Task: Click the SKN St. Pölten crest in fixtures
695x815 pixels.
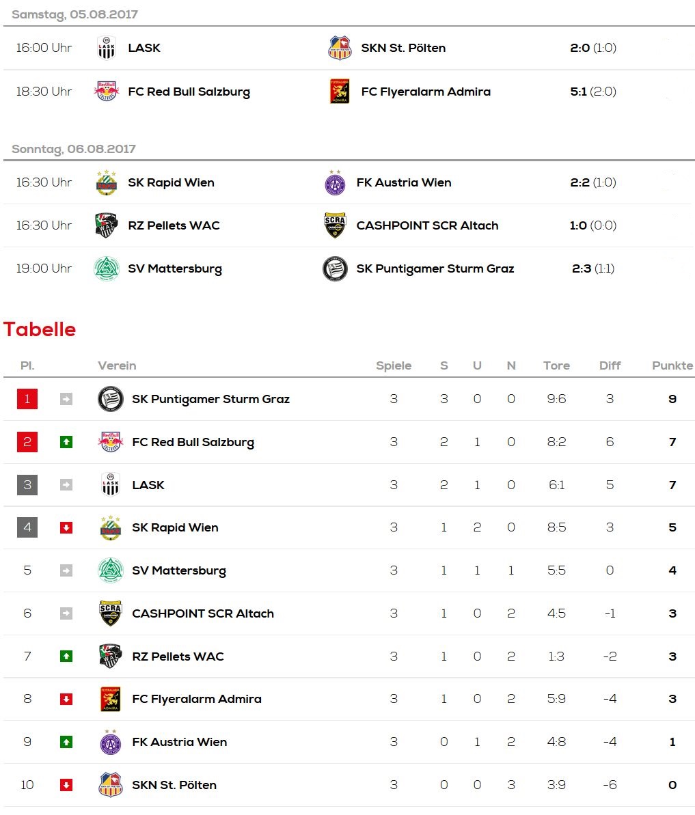Action: (340, 48)
